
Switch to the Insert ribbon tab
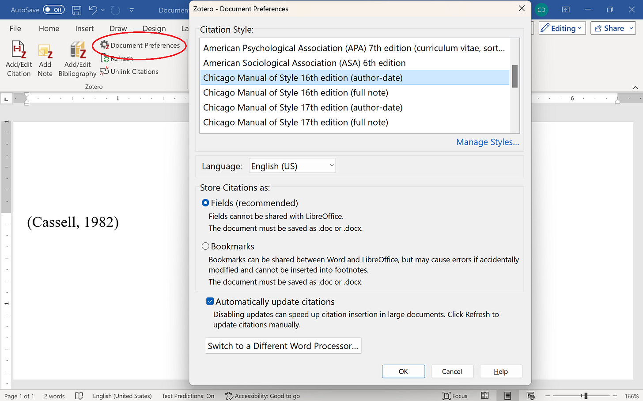tap(84, 28)
